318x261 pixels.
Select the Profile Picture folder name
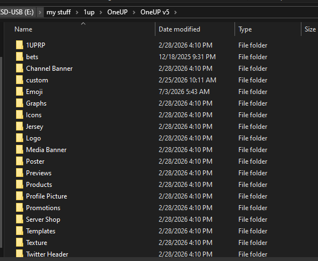point(46,196)
